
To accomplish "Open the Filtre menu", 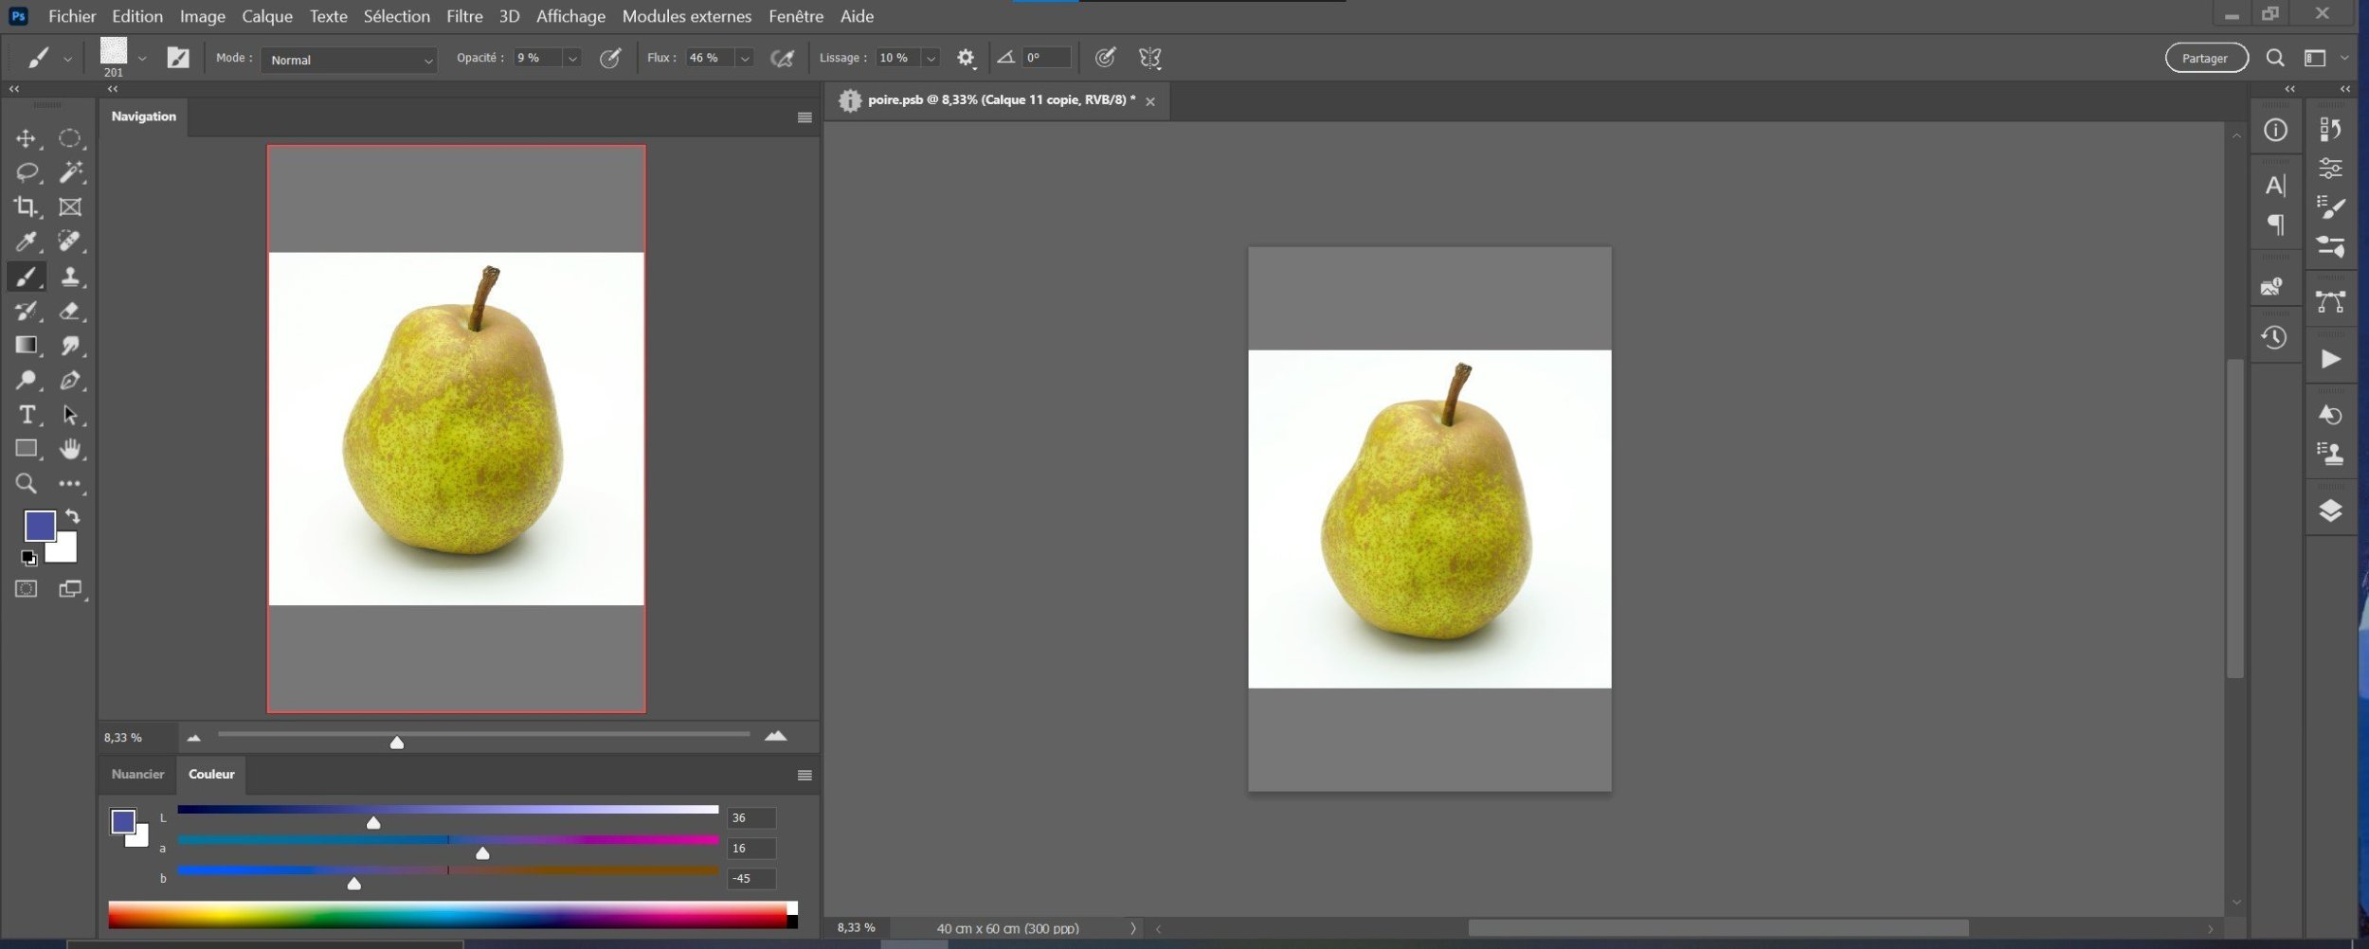I will [x=464, y=16].
